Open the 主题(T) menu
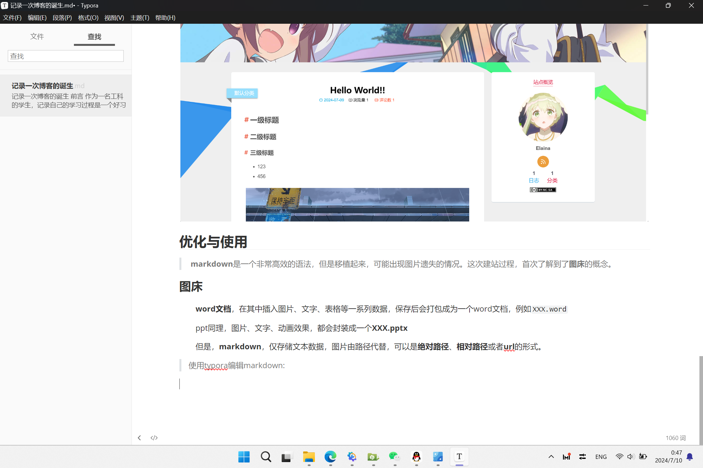The image size is (703, 468). coord(139,18)
